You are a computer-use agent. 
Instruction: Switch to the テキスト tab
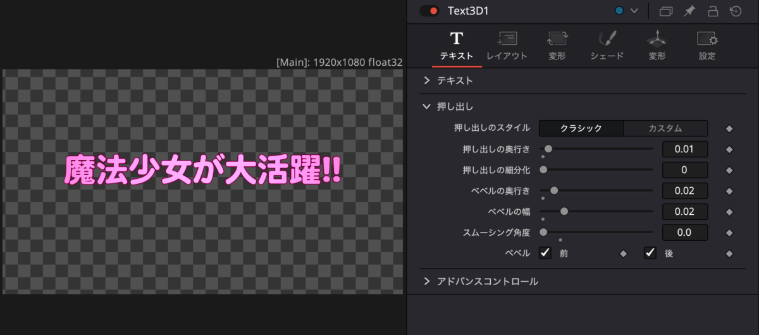[x=457, y=46]
